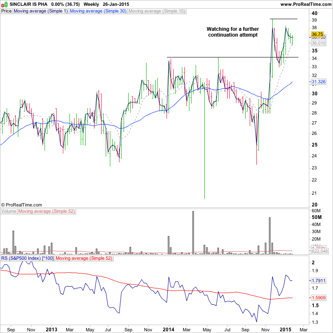This screenshot has height=333, width=333.
Task: Click the 2015 label on time axis
Action: (286, 330)
